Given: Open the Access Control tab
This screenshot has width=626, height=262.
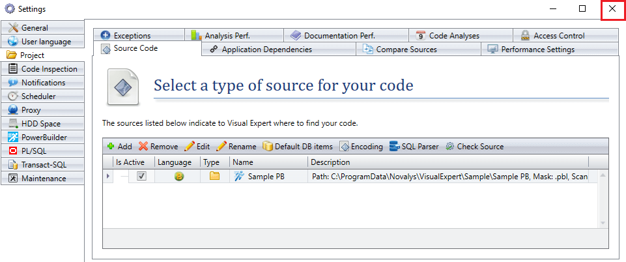Looking at the screenshot, I should coord(558,36).
